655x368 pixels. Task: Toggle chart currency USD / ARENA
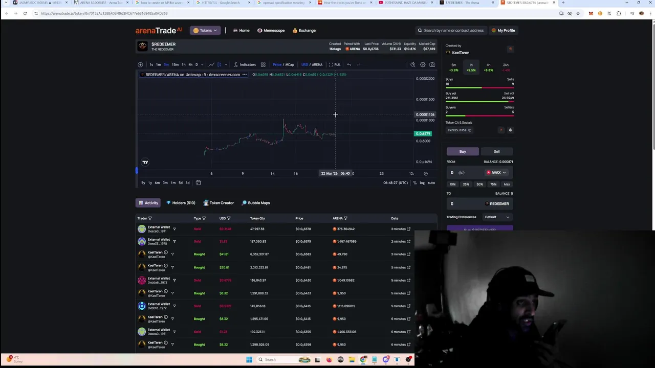pos(312,64)
